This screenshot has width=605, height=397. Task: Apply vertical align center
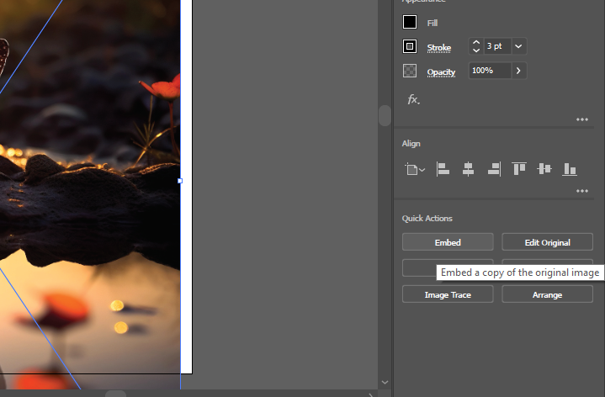pyautogui.click(x=544, y=169)
